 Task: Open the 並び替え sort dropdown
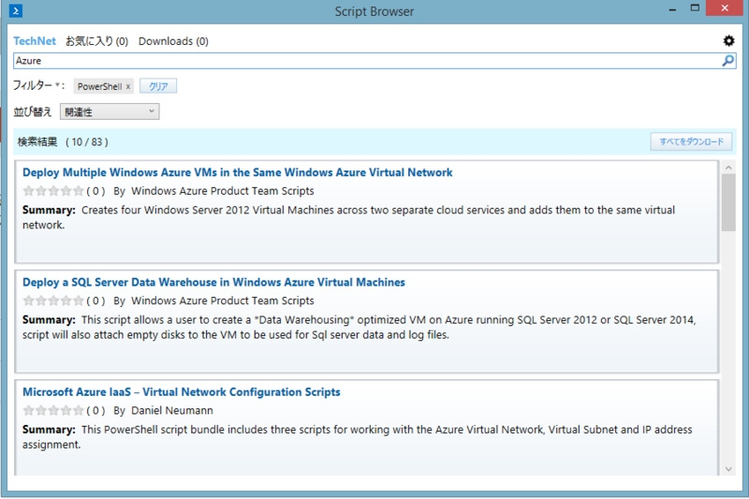click(110, 111)
